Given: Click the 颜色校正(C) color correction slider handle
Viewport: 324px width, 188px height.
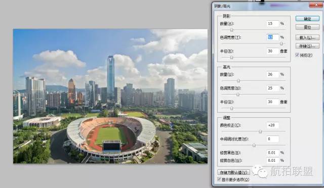Looking at the screenshot, I should pos(260,131).
